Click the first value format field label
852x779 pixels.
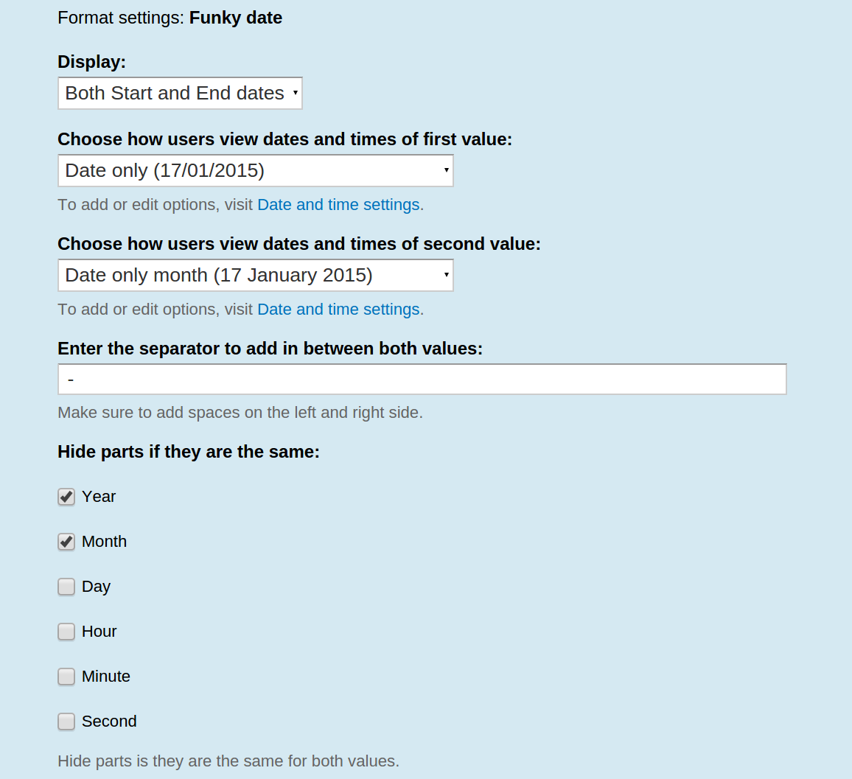(x=284, y=139)
